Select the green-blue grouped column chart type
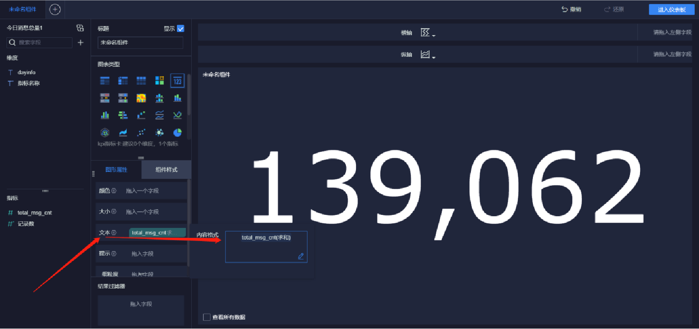 pos(105,115)
